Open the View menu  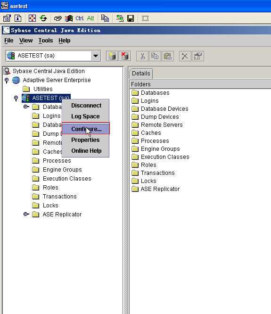pos(26,41)
